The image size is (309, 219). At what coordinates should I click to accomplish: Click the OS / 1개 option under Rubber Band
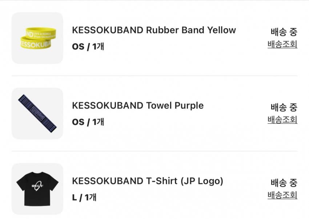(88, 46)
